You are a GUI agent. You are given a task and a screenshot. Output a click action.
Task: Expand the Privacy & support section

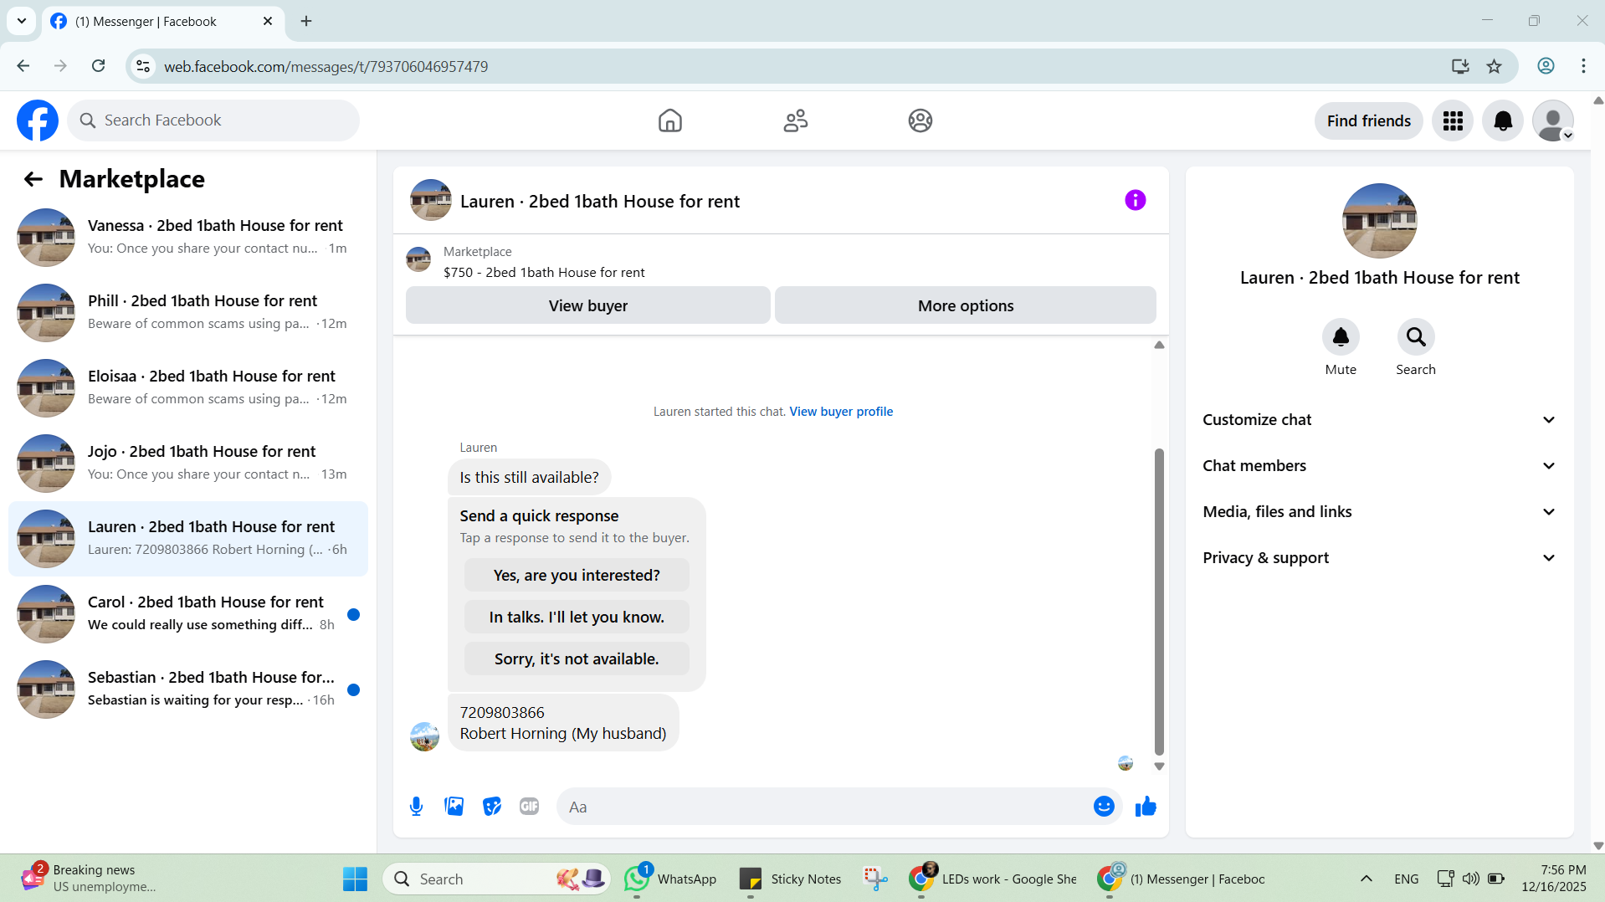pyautogui.click(x=1380, y=558)
